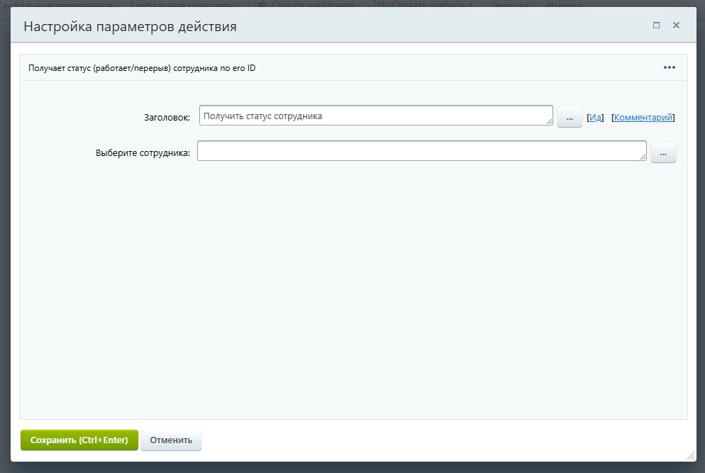
Task: Click the "..." icon next to Заголовок field
Action: pyautogui.click(x=570, y=116)
